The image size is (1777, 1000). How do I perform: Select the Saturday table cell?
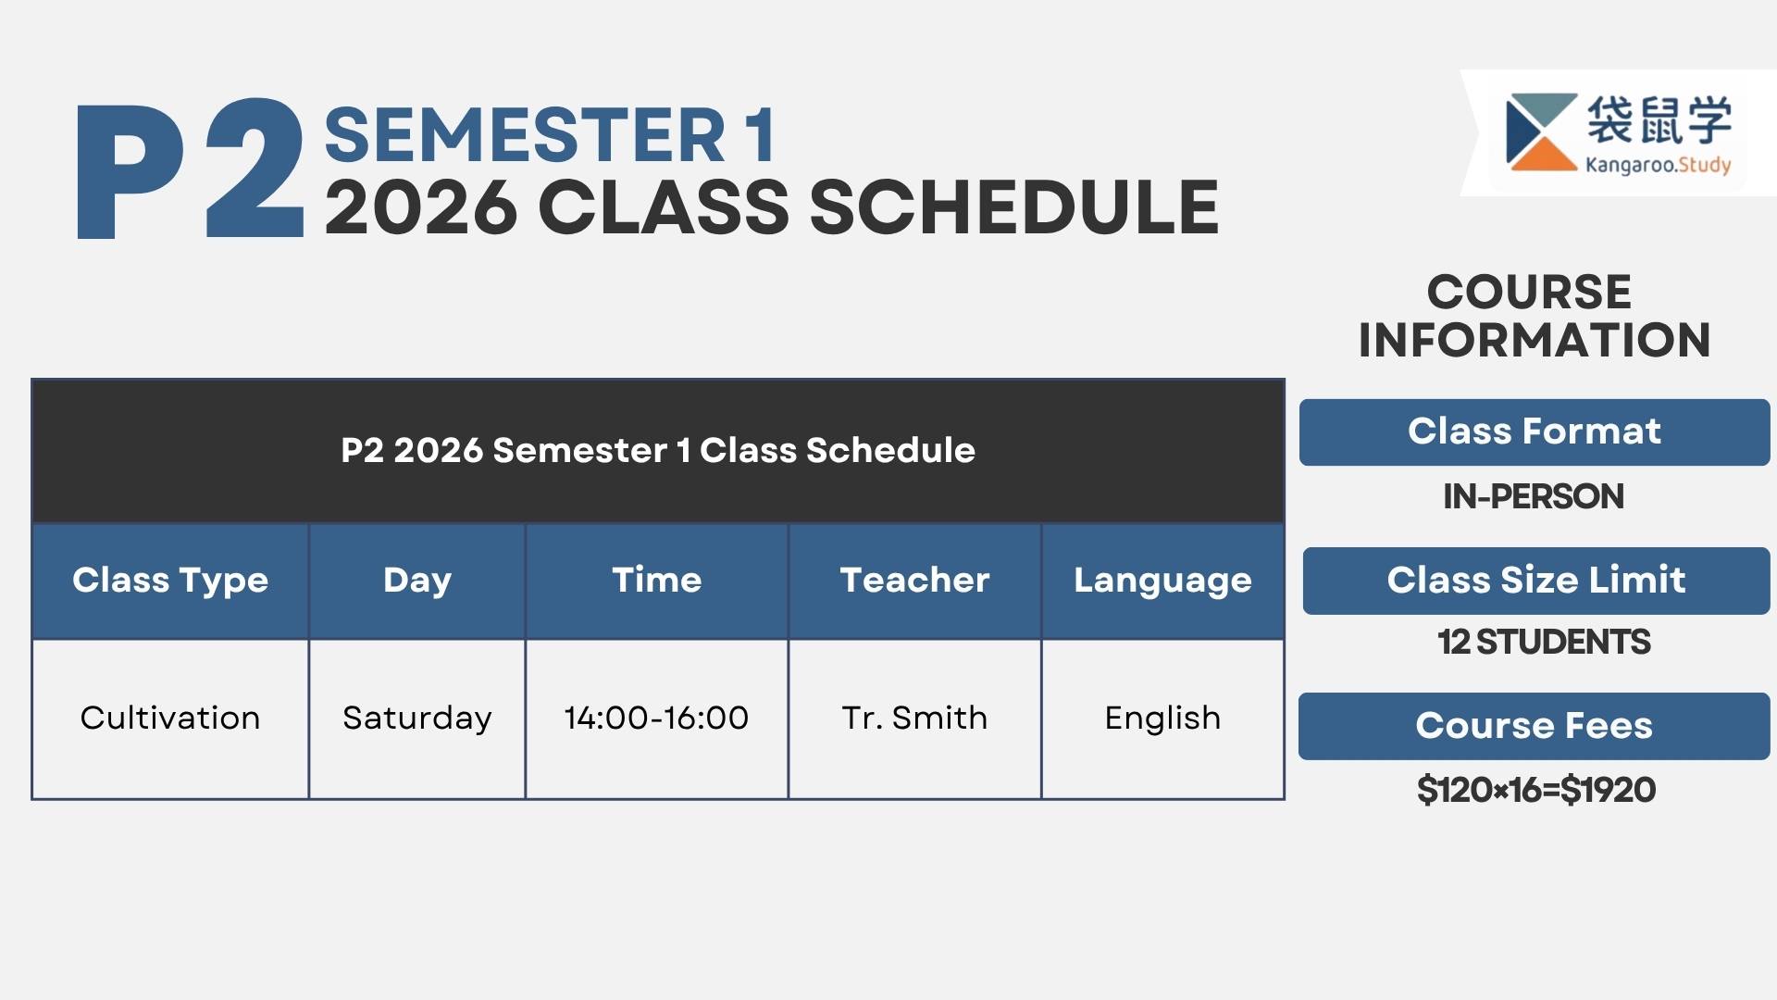point(417,719)
